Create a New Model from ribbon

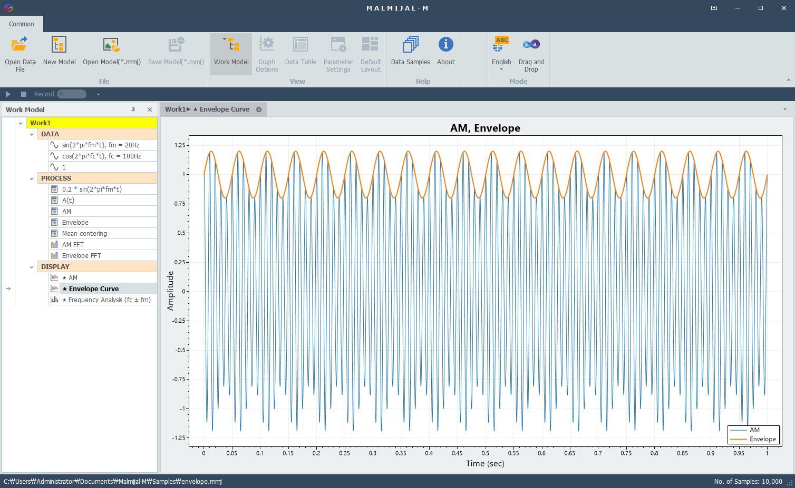59,45
